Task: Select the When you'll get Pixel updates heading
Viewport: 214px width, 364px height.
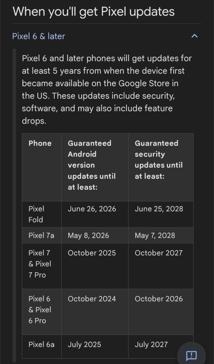Action: point(93,11)
